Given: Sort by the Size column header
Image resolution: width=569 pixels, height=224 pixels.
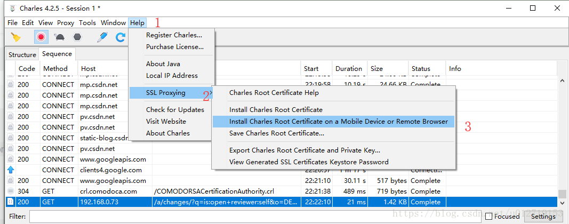Looking at the screenshot, I should (388, 69).
